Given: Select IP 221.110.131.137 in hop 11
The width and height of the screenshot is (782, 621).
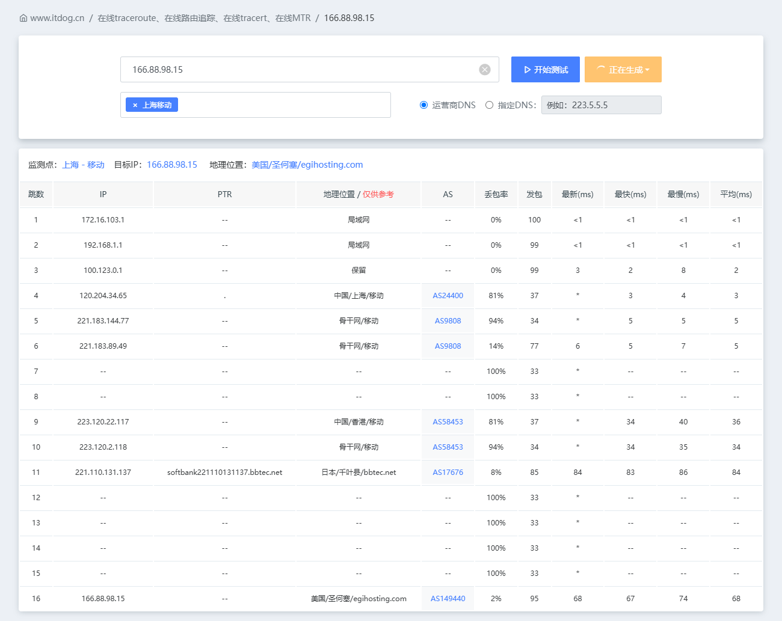Looking at the screenshot, I should (x=103, y=473).
